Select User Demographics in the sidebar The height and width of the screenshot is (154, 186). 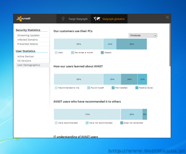33,65
